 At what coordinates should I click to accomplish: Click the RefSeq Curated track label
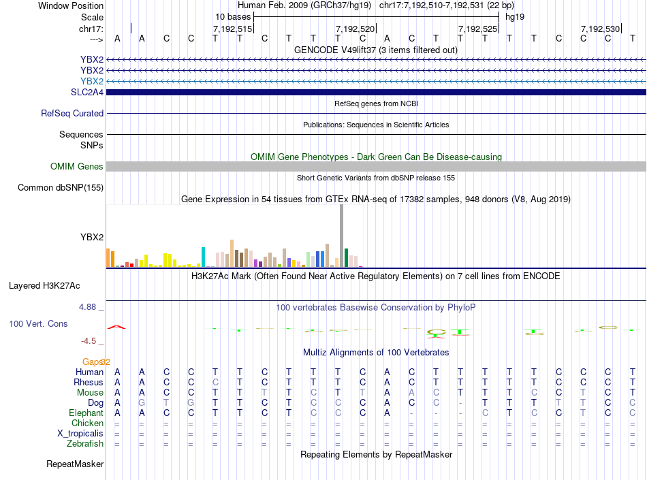[x=72, y=113]
